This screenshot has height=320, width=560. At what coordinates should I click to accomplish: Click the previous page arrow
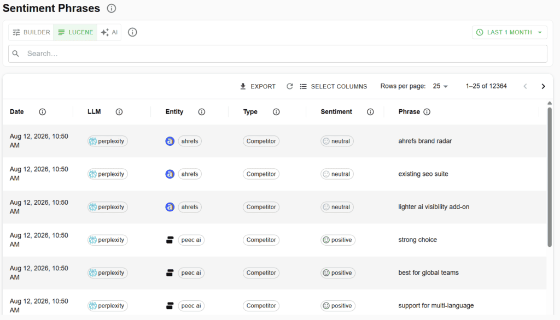pos(525,86)
